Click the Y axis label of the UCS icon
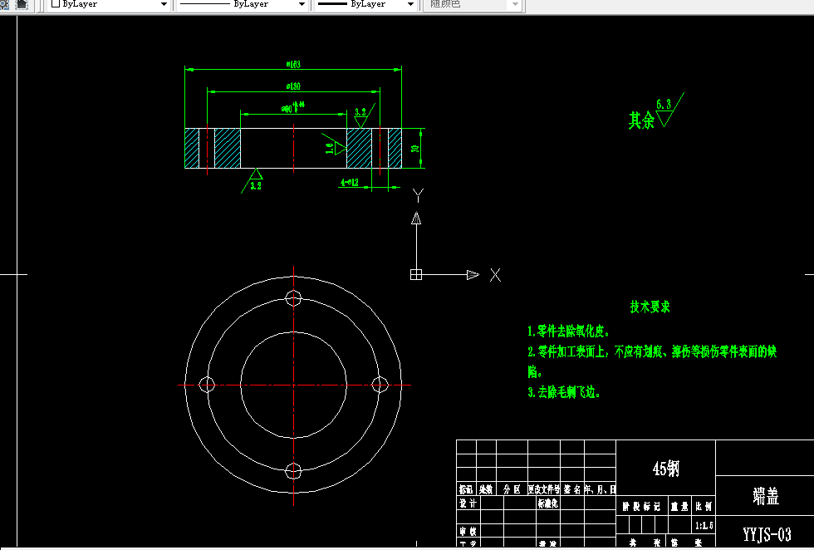Viewport: 814px width, 550px height. tap(418, 195)
